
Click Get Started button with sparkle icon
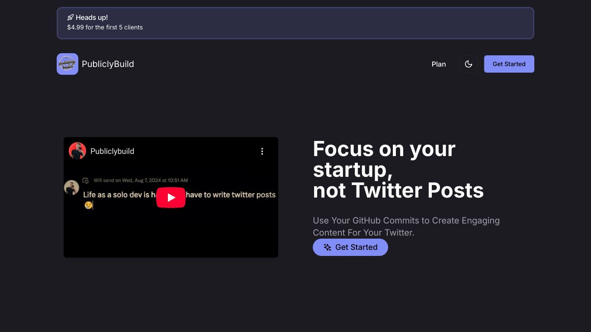(350, 247)
